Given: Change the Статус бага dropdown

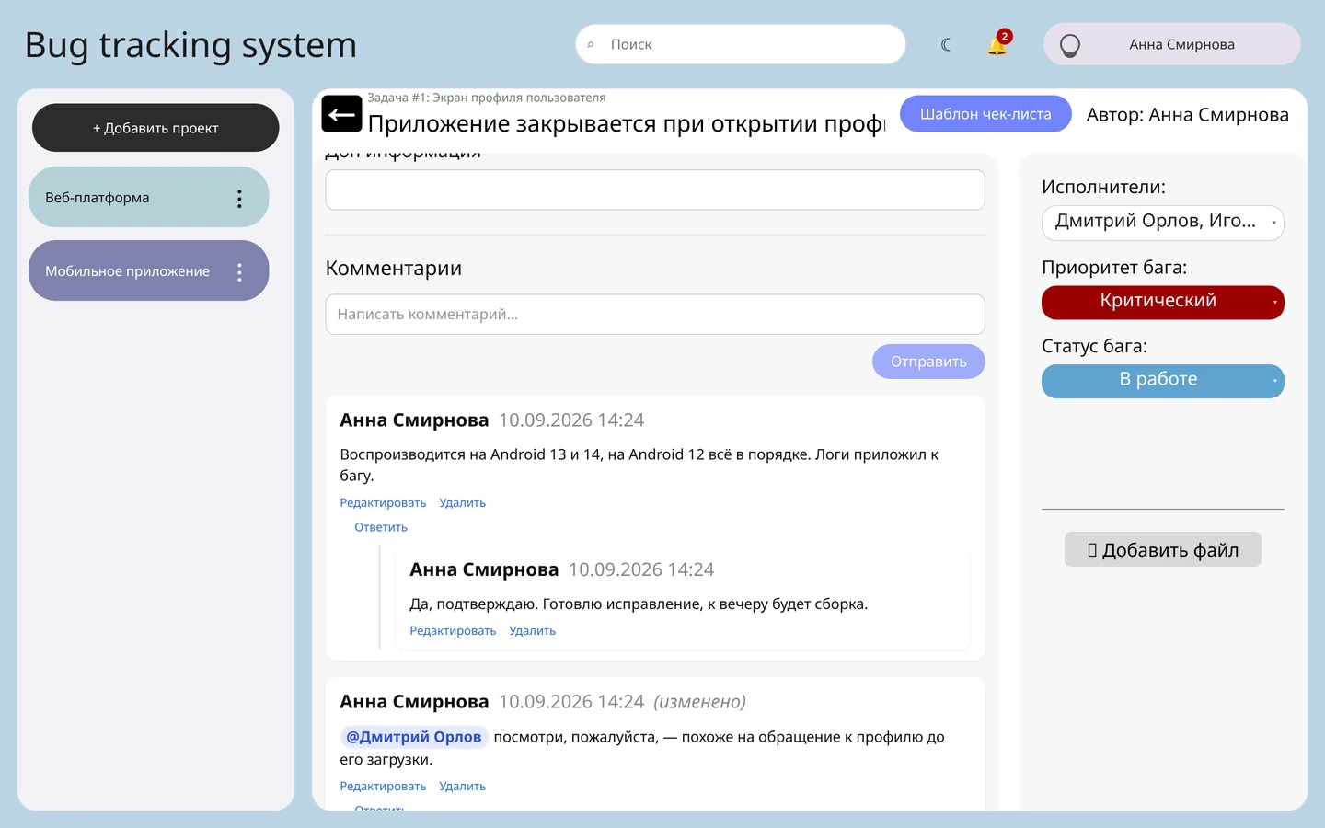Looking at the screenshot, I should coord(1162,381).
